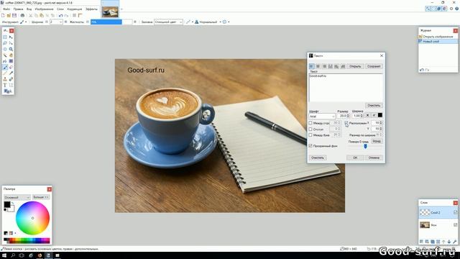Click center-align icon in text dialog

coord(318,66)
